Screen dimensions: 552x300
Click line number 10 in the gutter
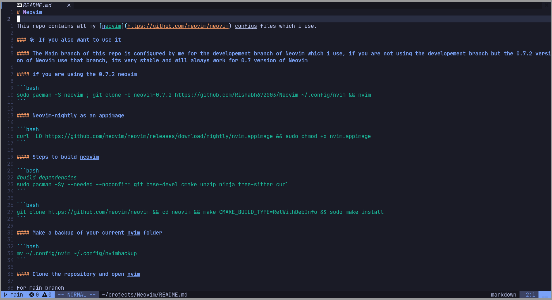[x=10, y=95]
